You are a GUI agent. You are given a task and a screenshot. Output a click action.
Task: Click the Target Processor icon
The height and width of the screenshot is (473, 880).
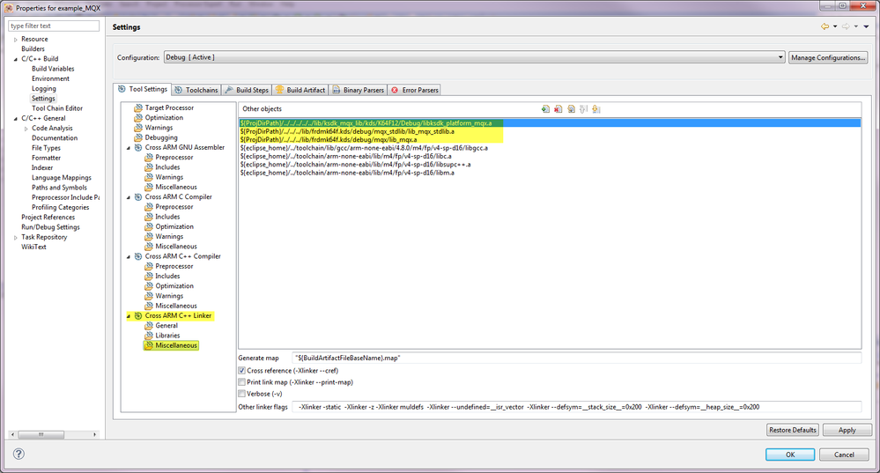pyautogui.click(x=138, y=107)
